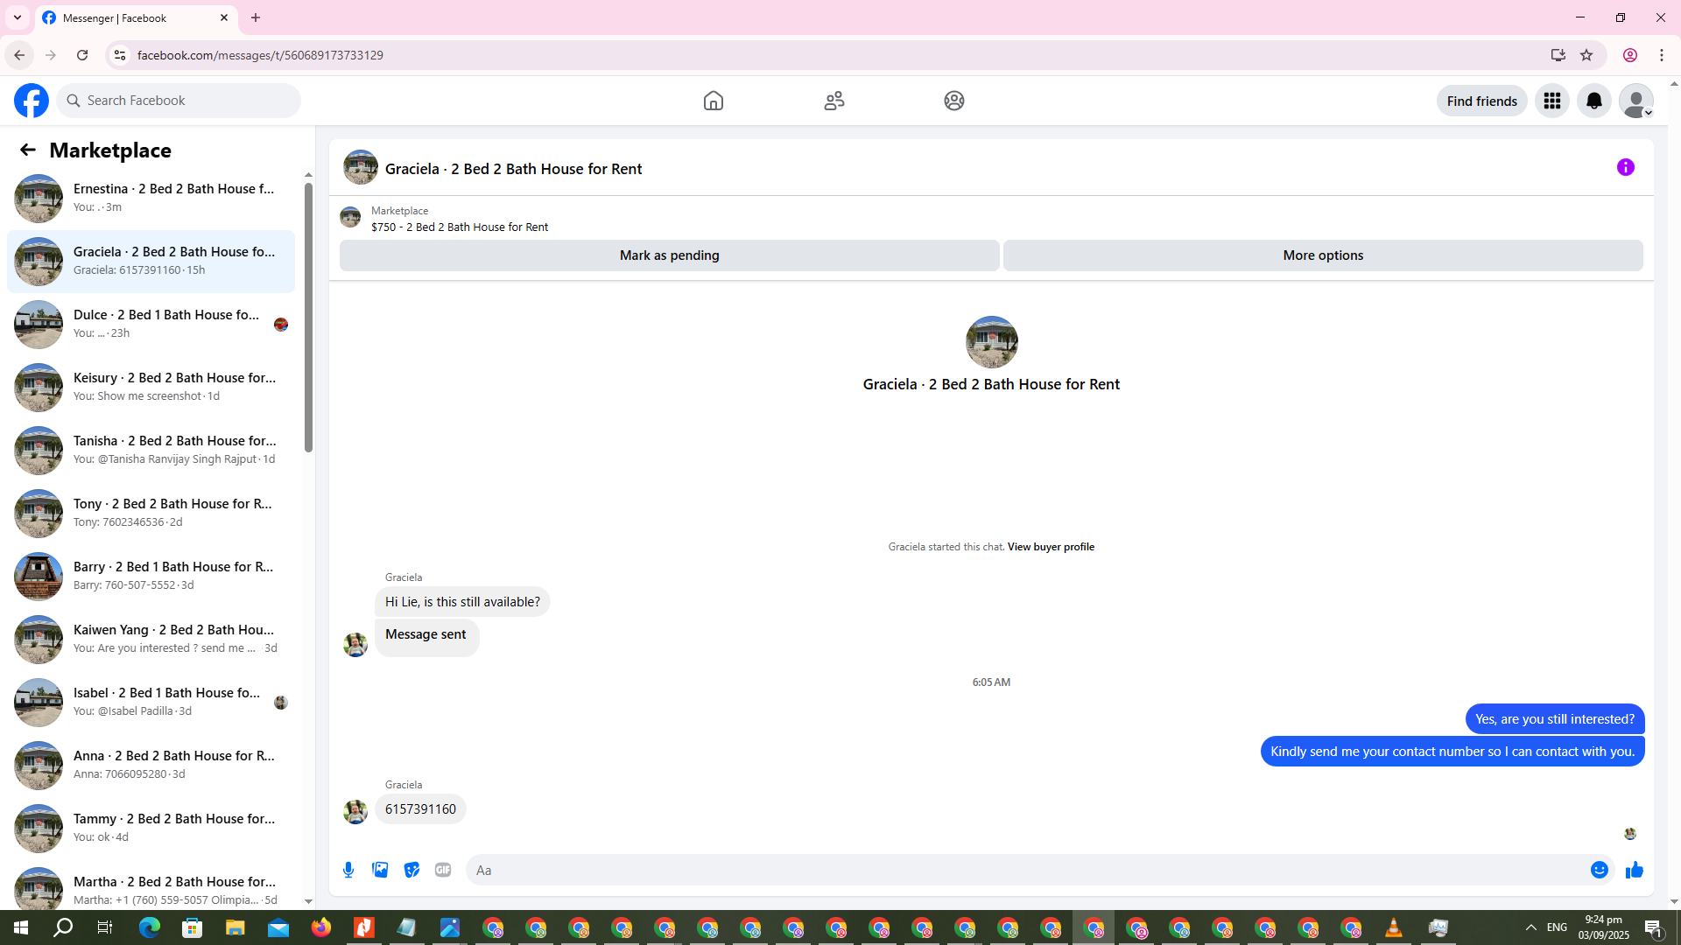Choose a sticker for the message
The image size is (1681, 945).
click(x=411, y=870)
